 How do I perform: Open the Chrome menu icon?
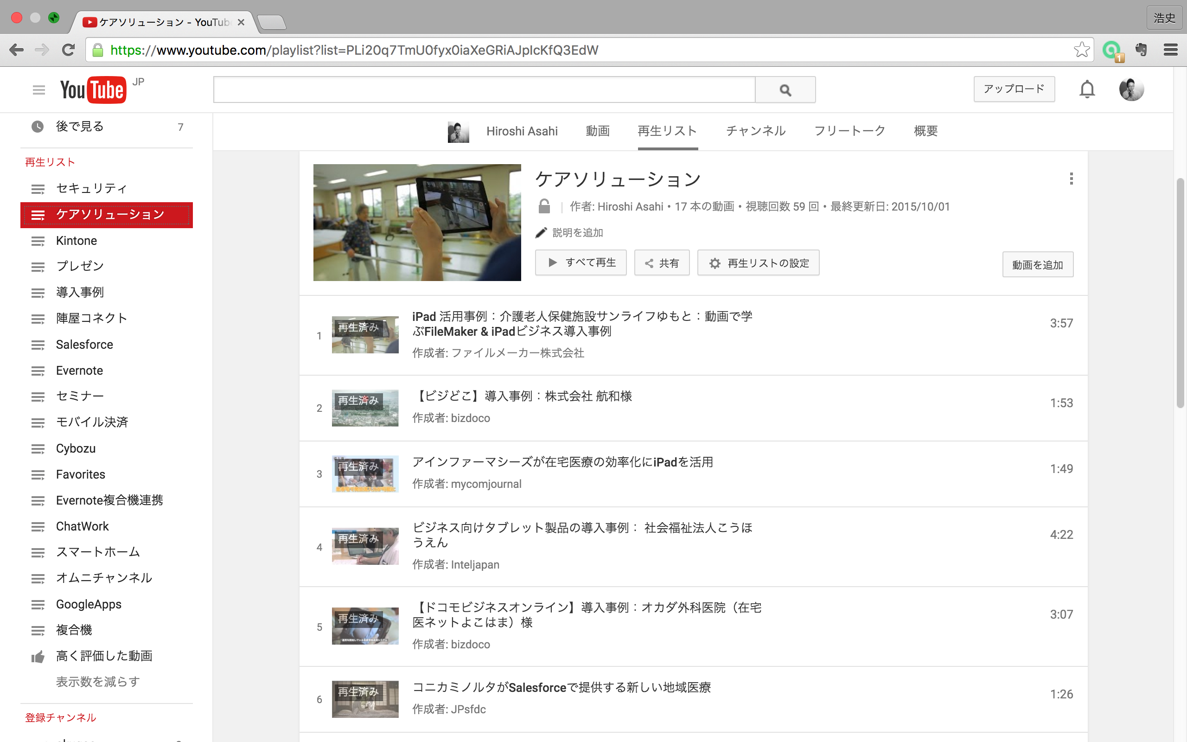pyautogui.click(x=1170, y=50)
